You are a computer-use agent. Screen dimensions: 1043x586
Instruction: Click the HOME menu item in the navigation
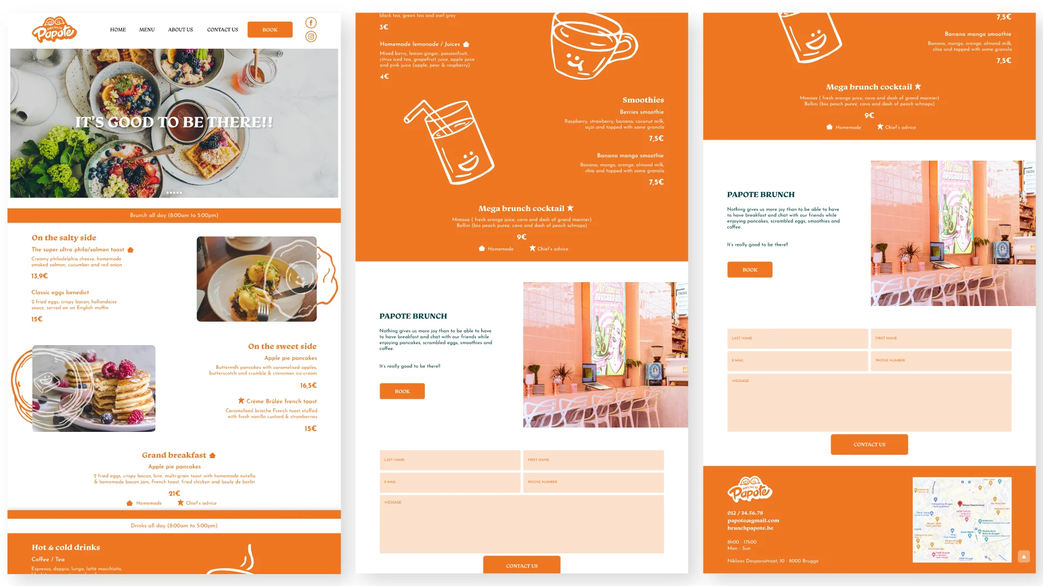pyautogui.click(x=117, y=29)
